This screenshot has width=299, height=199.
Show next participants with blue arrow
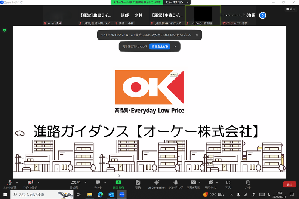[263, 15]
